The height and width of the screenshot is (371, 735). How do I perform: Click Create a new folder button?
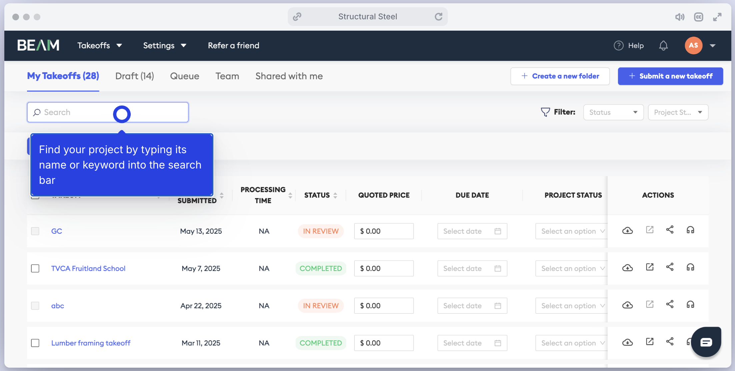coord(560,76)
